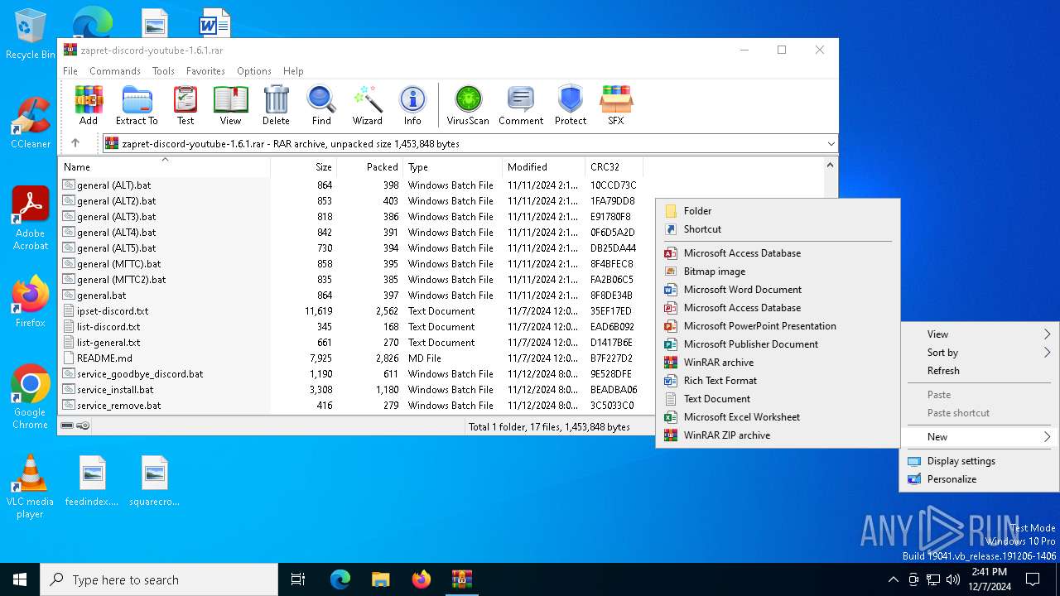Image resolution: width=1060 pixels, height=596 pixels.
Task: Open the CCleaner desktop shortcut
Action: point(31,123)
